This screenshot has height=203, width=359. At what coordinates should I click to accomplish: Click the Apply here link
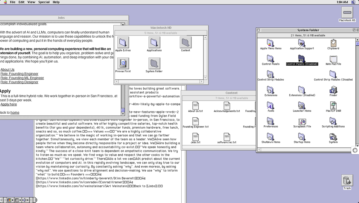point(9,104)
